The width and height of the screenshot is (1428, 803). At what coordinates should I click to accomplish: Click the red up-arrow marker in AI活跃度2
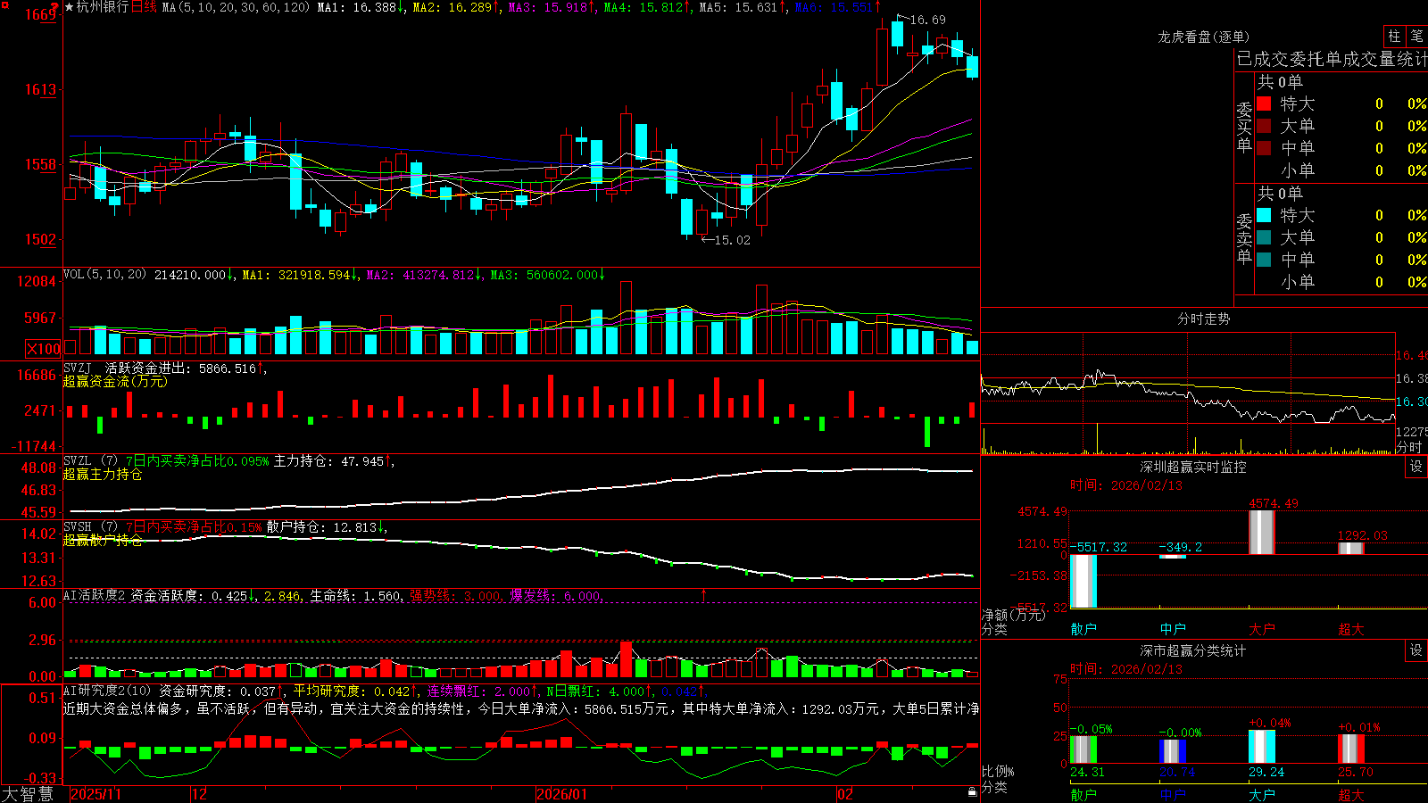pyautogui.click(x=704, y=595)
